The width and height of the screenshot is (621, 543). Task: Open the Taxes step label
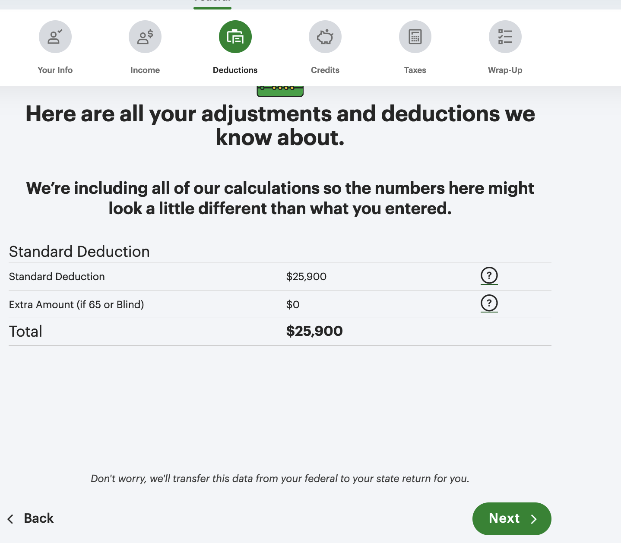coord(415,70)
